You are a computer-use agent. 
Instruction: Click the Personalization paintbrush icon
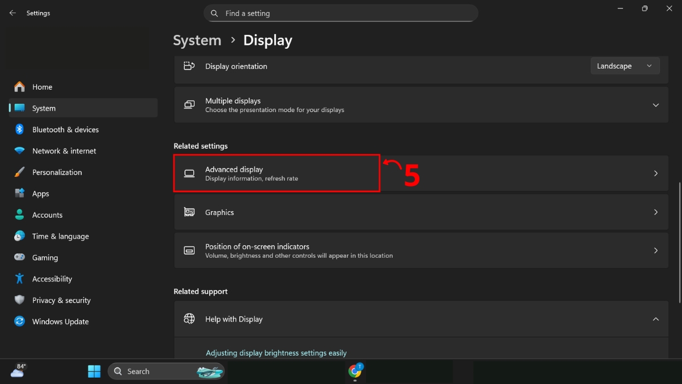pyautogui.click(x=20, y=172)
